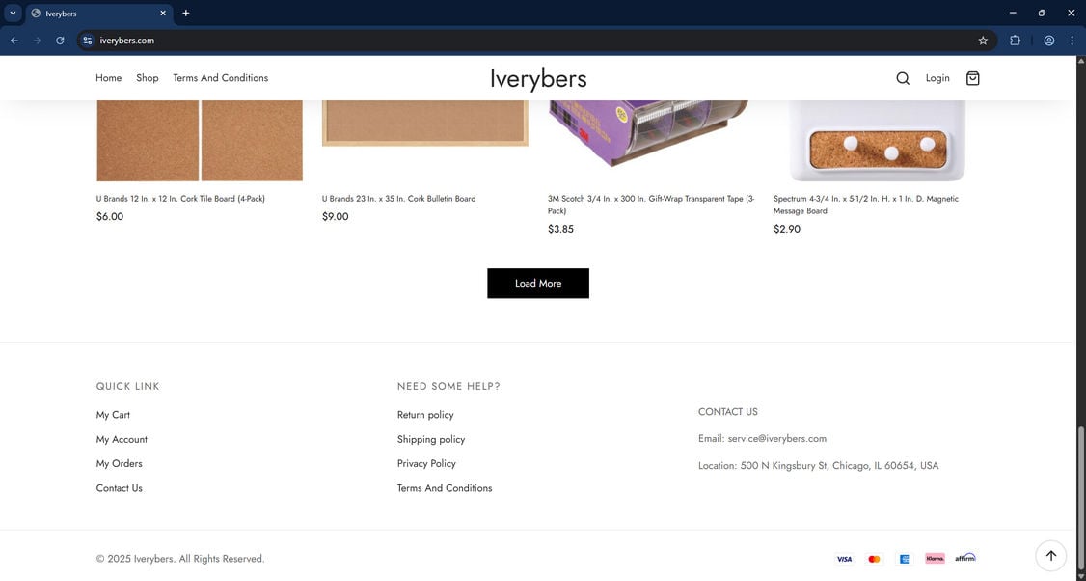Open My Cart footer link
1086x581 pixels.
tap(113, 415)
